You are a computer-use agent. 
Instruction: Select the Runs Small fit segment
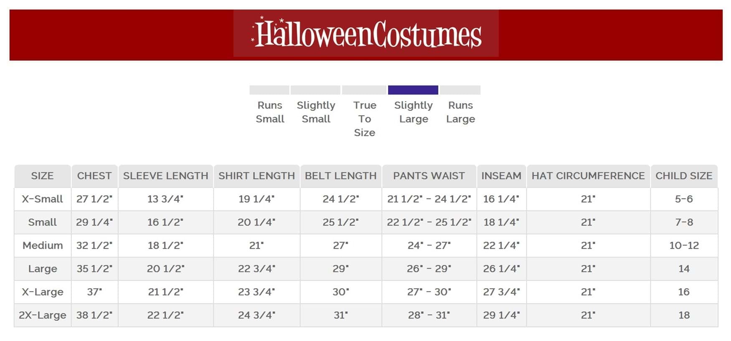[269, 90]
